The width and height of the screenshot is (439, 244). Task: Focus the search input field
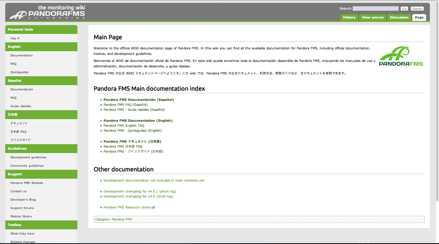[x=375, y=9]
